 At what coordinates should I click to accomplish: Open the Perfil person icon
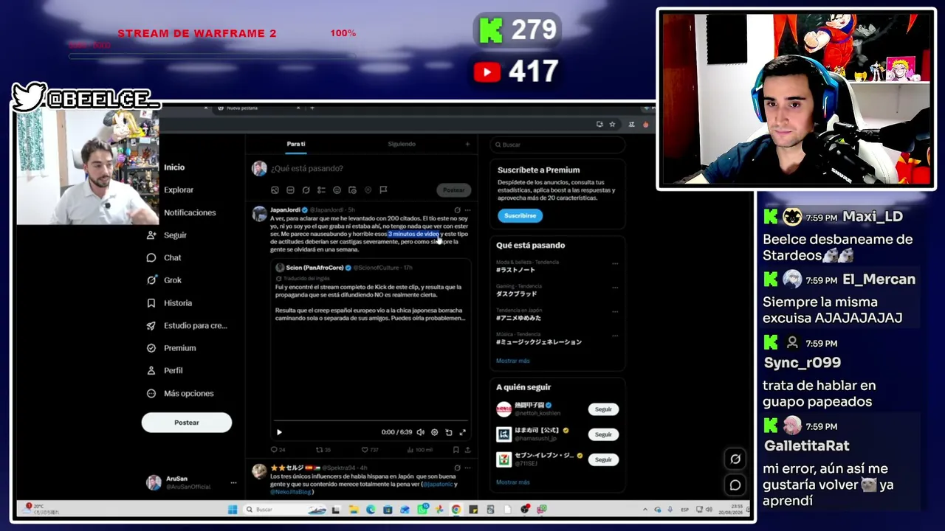(x=151, y=370)
